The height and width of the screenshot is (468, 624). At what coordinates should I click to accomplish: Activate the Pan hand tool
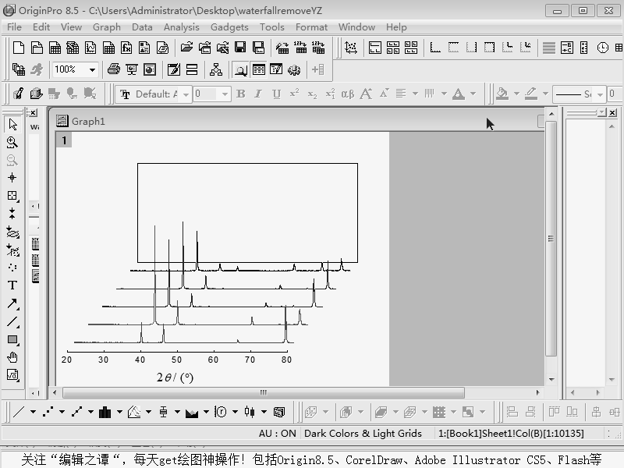pyautogui.click(x=12, y=357)
